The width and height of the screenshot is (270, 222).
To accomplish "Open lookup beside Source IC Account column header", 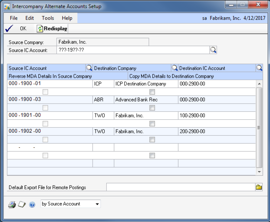I will (89, 68).
